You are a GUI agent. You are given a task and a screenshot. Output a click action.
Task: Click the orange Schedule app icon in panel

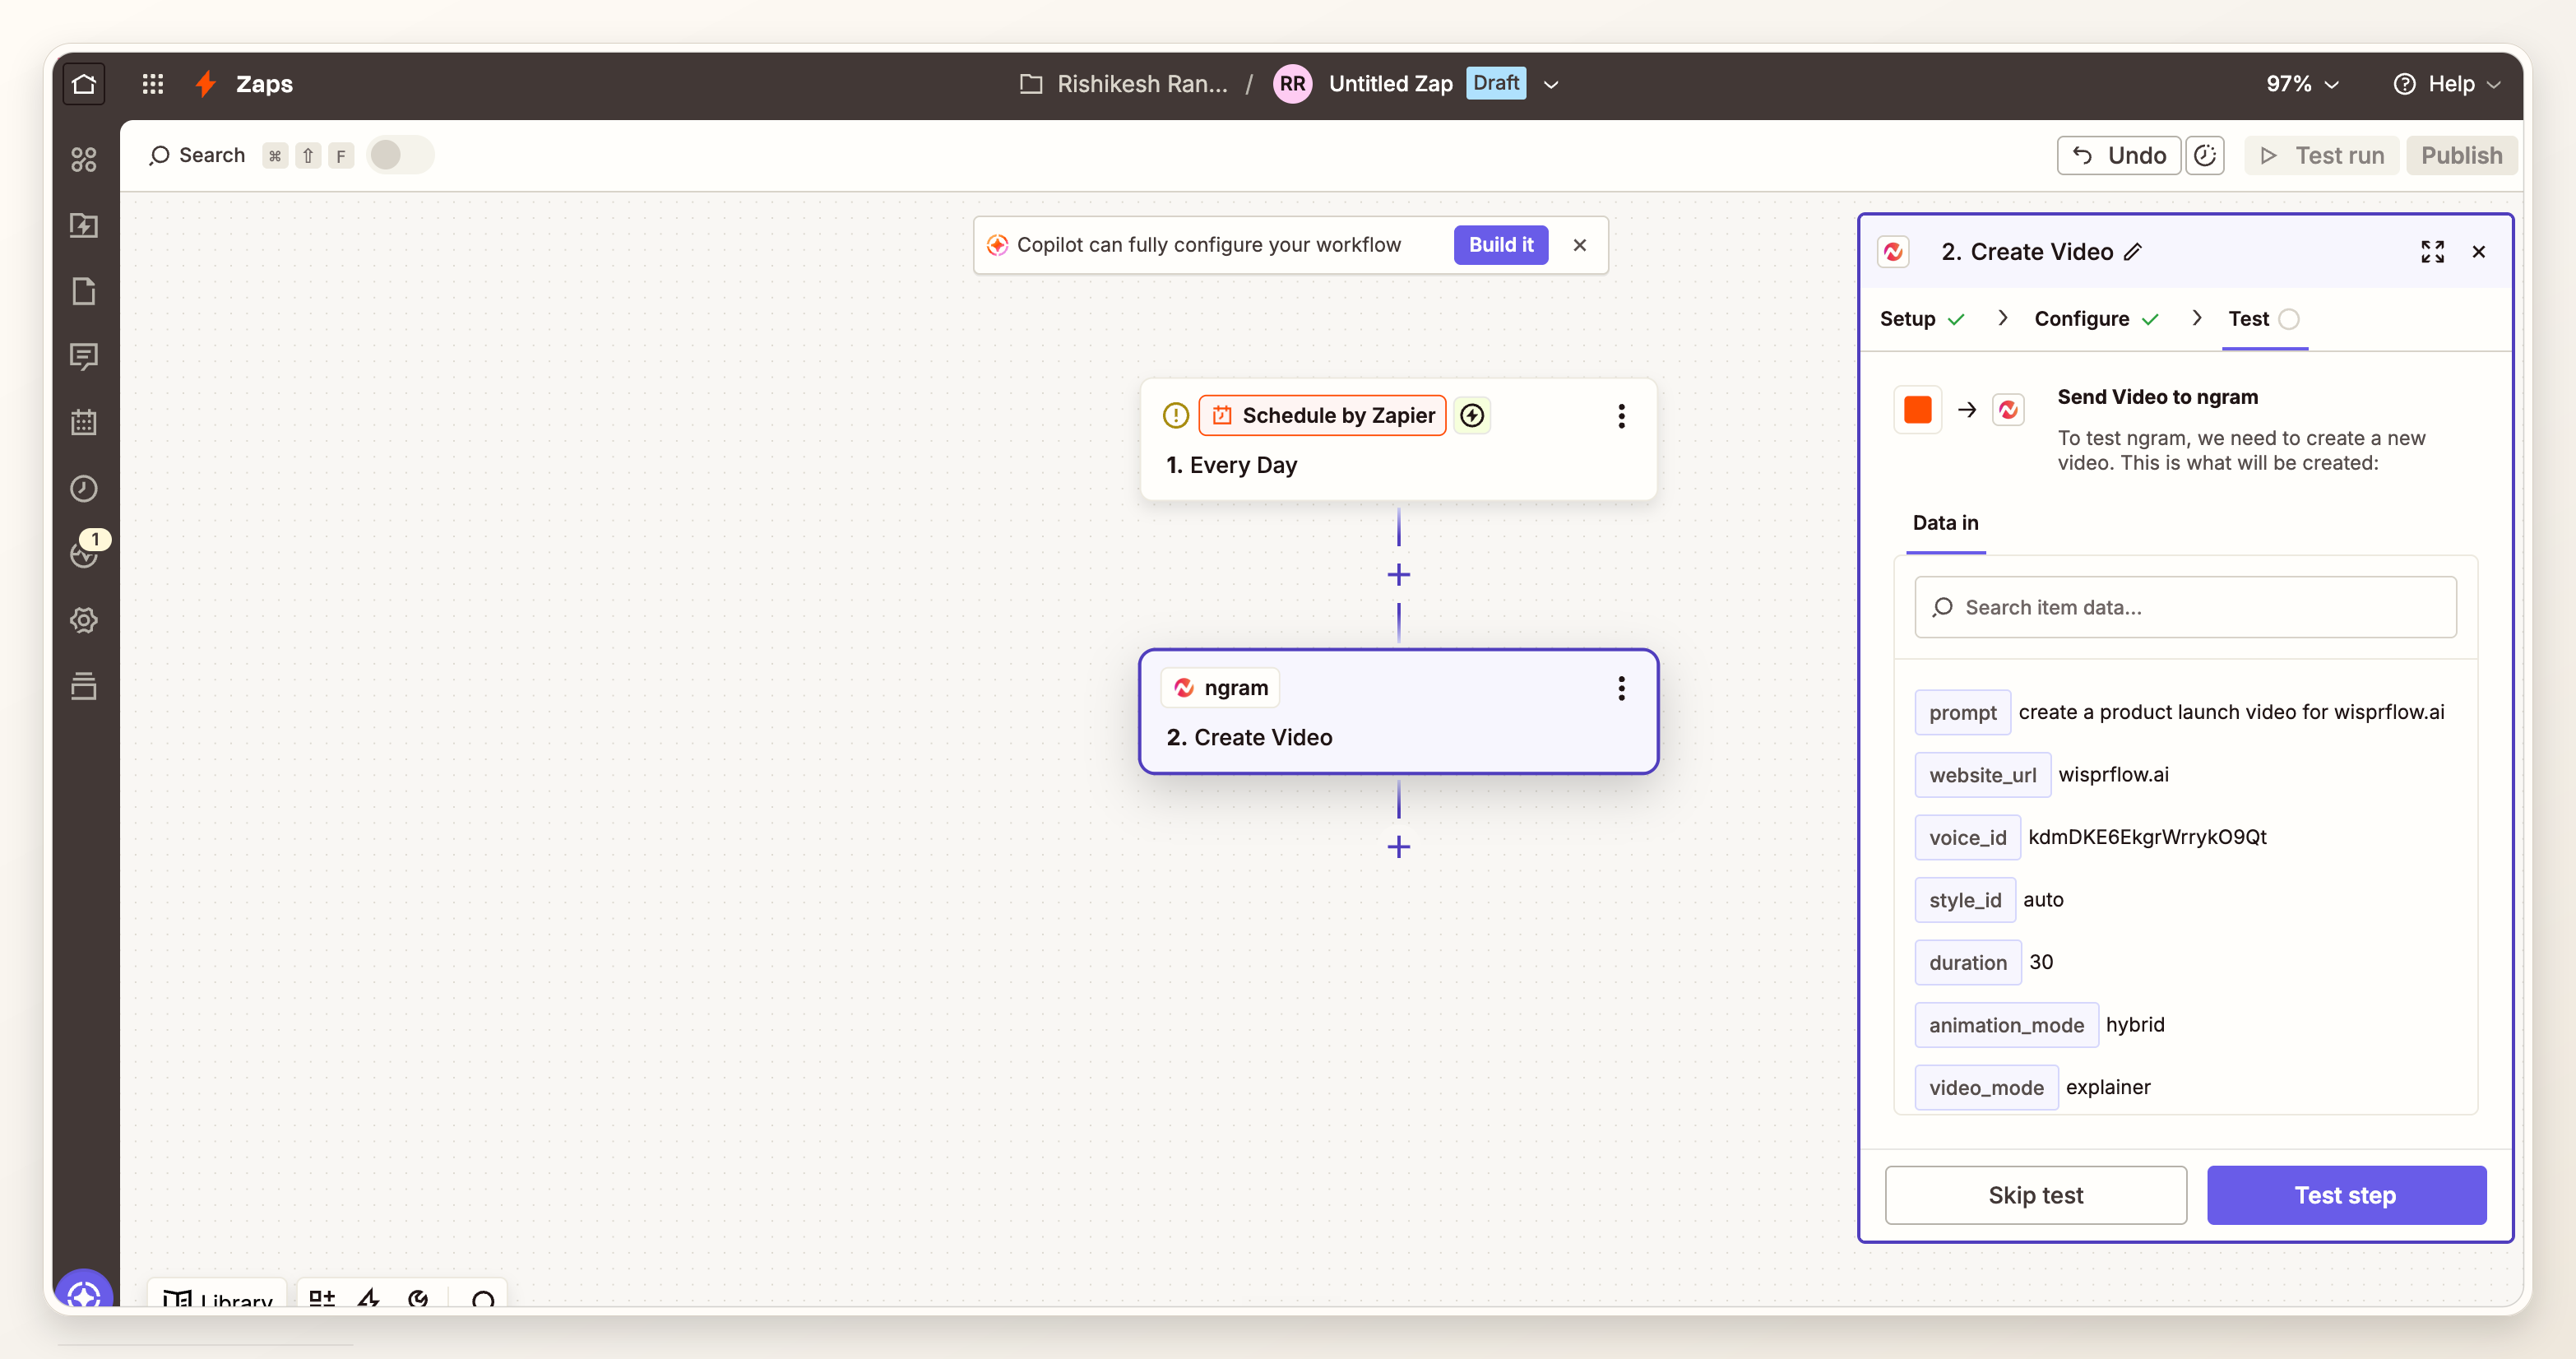point(1917,410)
